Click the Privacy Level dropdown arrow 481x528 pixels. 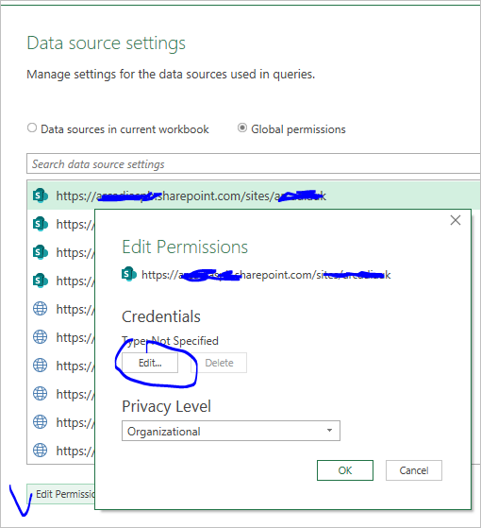click(330, 431)
